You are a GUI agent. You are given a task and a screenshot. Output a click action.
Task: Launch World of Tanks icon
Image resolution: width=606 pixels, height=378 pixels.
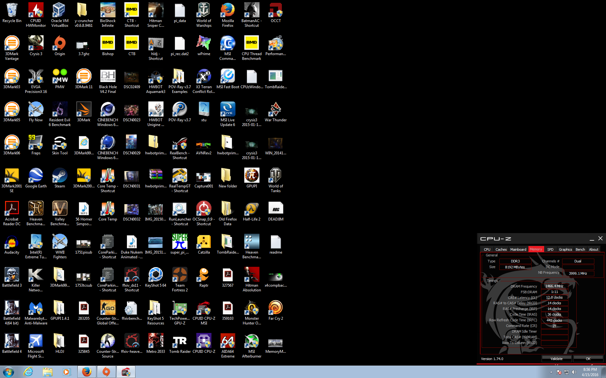click(276, 180)
